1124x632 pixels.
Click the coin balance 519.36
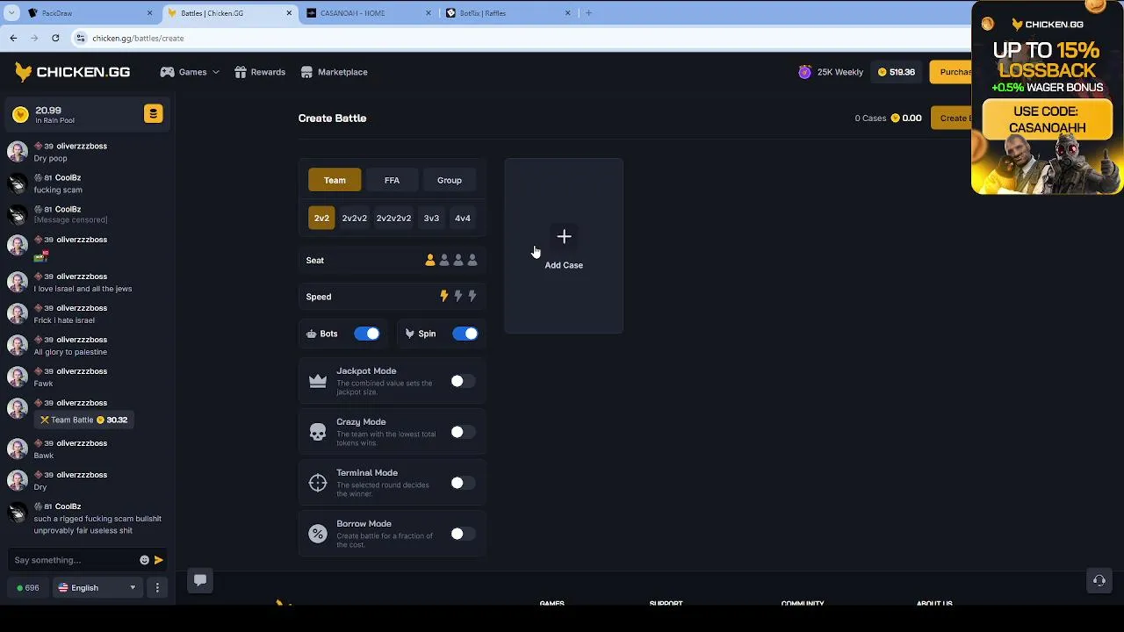tap(897, 72)
